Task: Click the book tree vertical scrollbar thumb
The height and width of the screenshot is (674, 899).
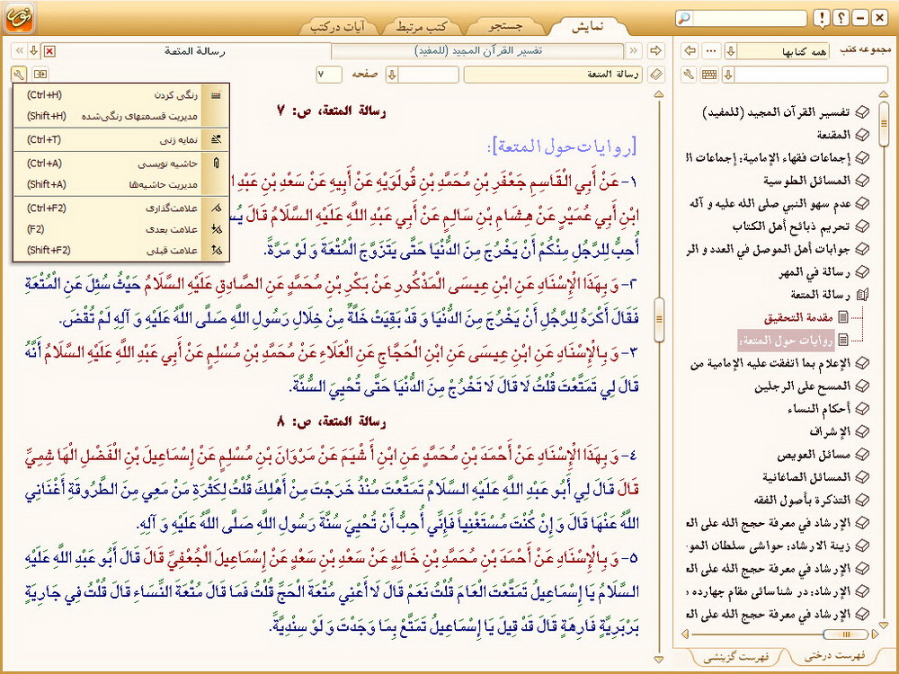Action: (883, 124)
